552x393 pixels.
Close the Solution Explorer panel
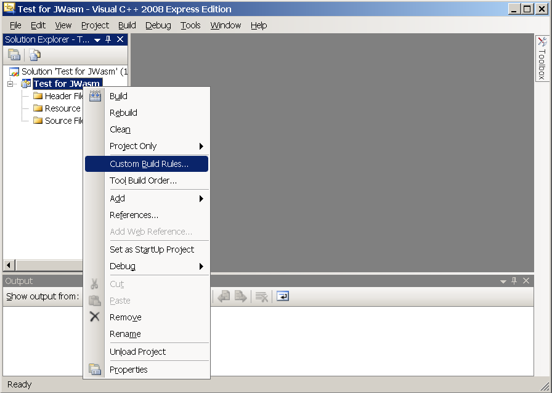(120, 39)
